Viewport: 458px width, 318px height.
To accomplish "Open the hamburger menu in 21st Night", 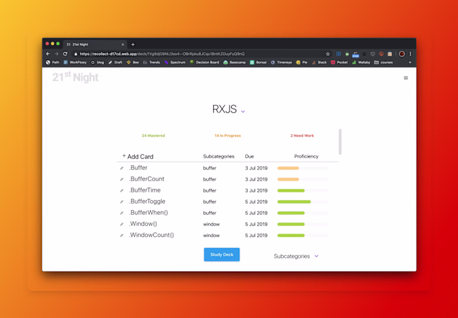I will (406, 78).
